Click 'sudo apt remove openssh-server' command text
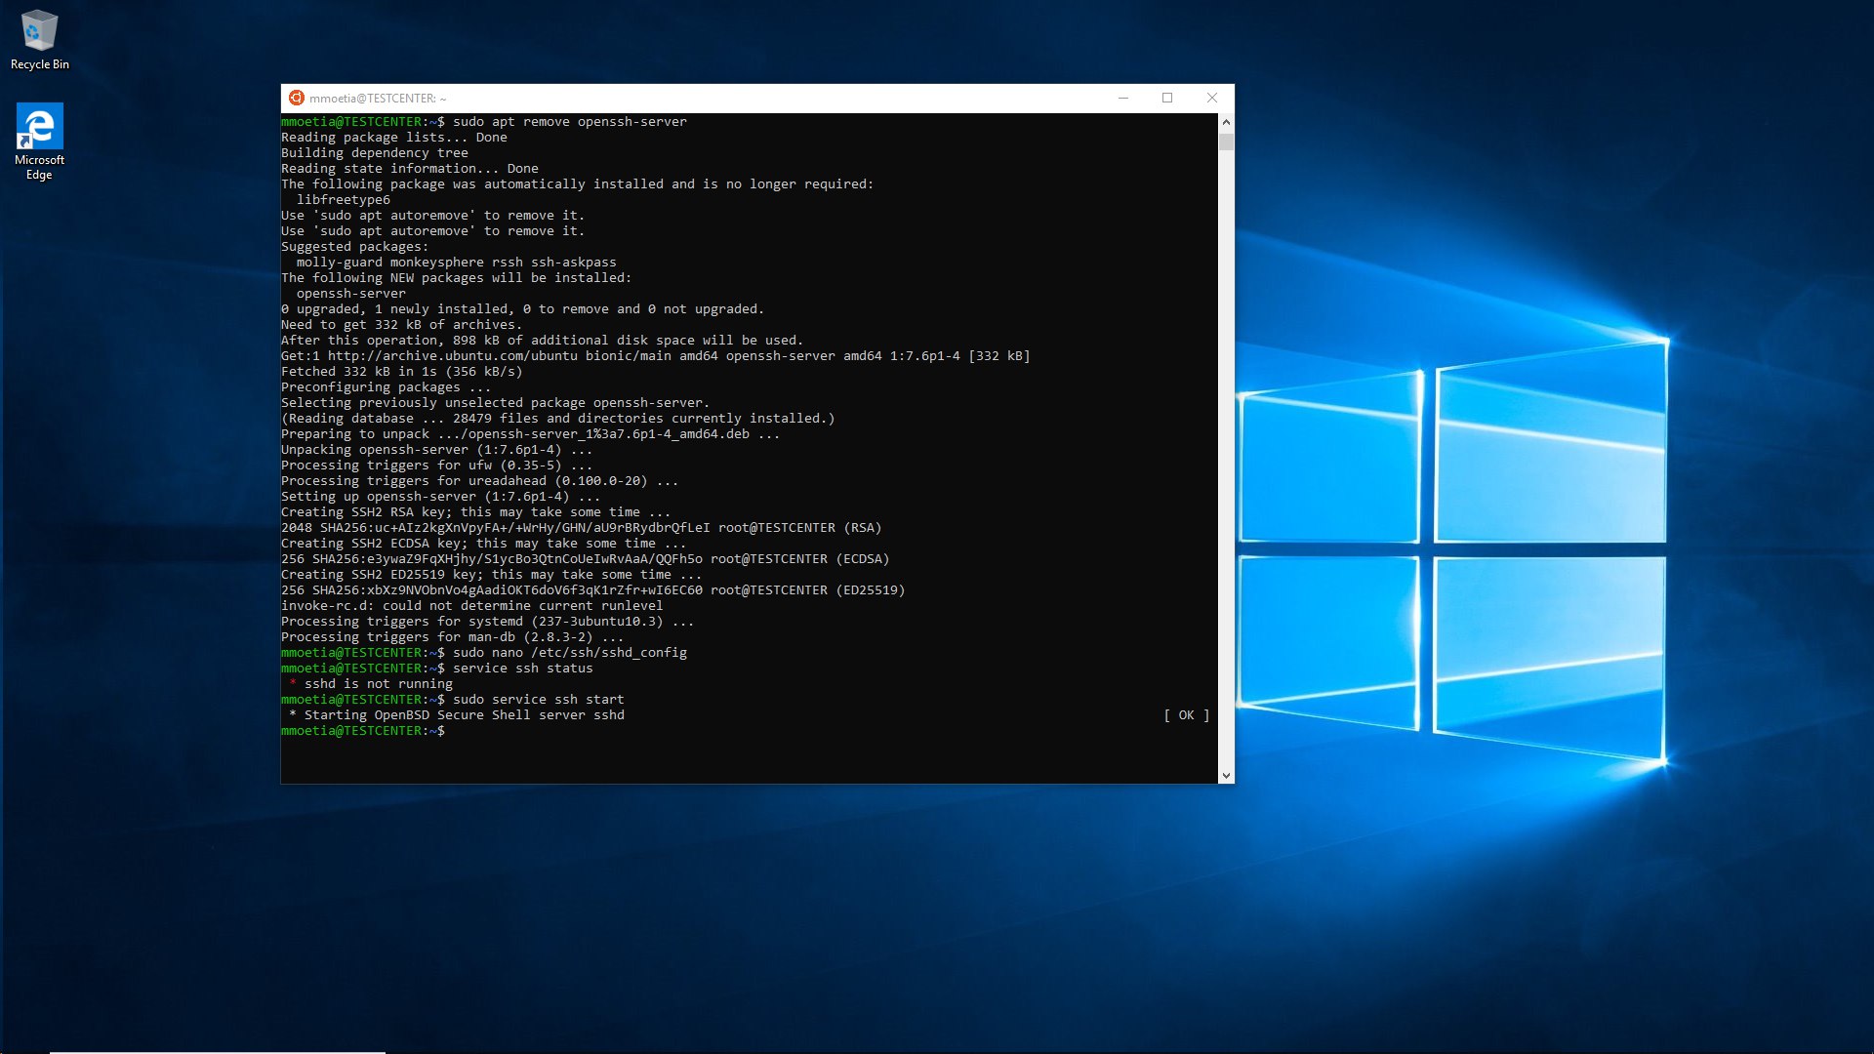 570,122
